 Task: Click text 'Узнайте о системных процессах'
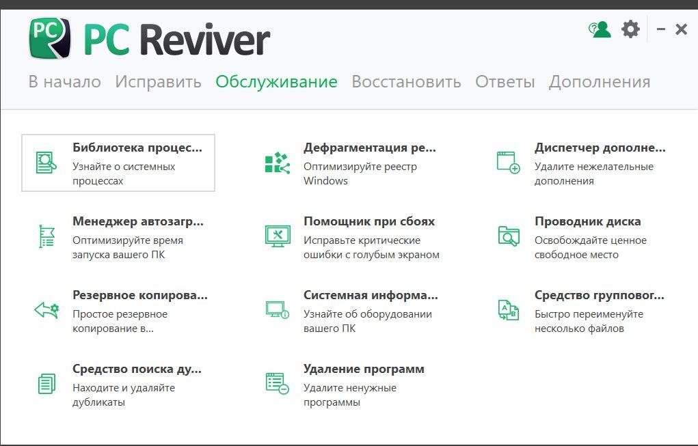(124, 174)
